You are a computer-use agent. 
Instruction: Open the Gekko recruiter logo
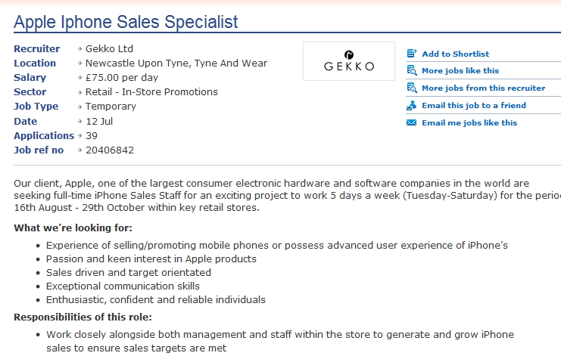[x=349, y=61]
